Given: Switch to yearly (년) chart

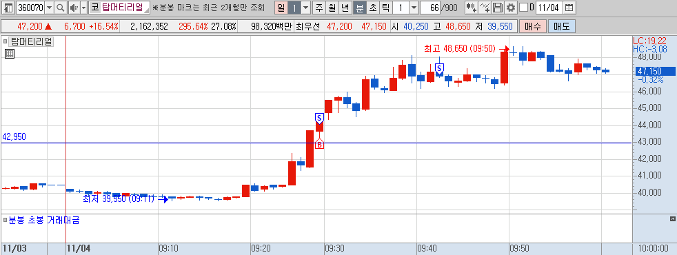Looking at the screenshot, I should point(345,8).
